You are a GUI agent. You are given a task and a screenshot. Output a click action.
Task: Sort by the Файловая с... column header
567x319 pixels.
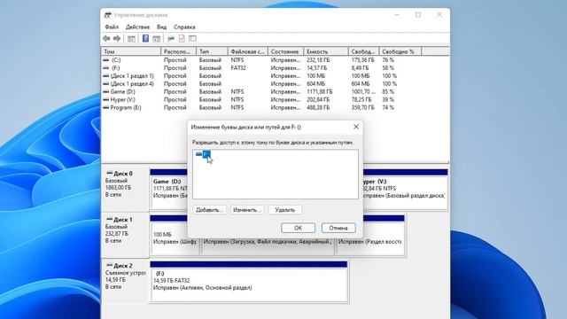(248, 51)
